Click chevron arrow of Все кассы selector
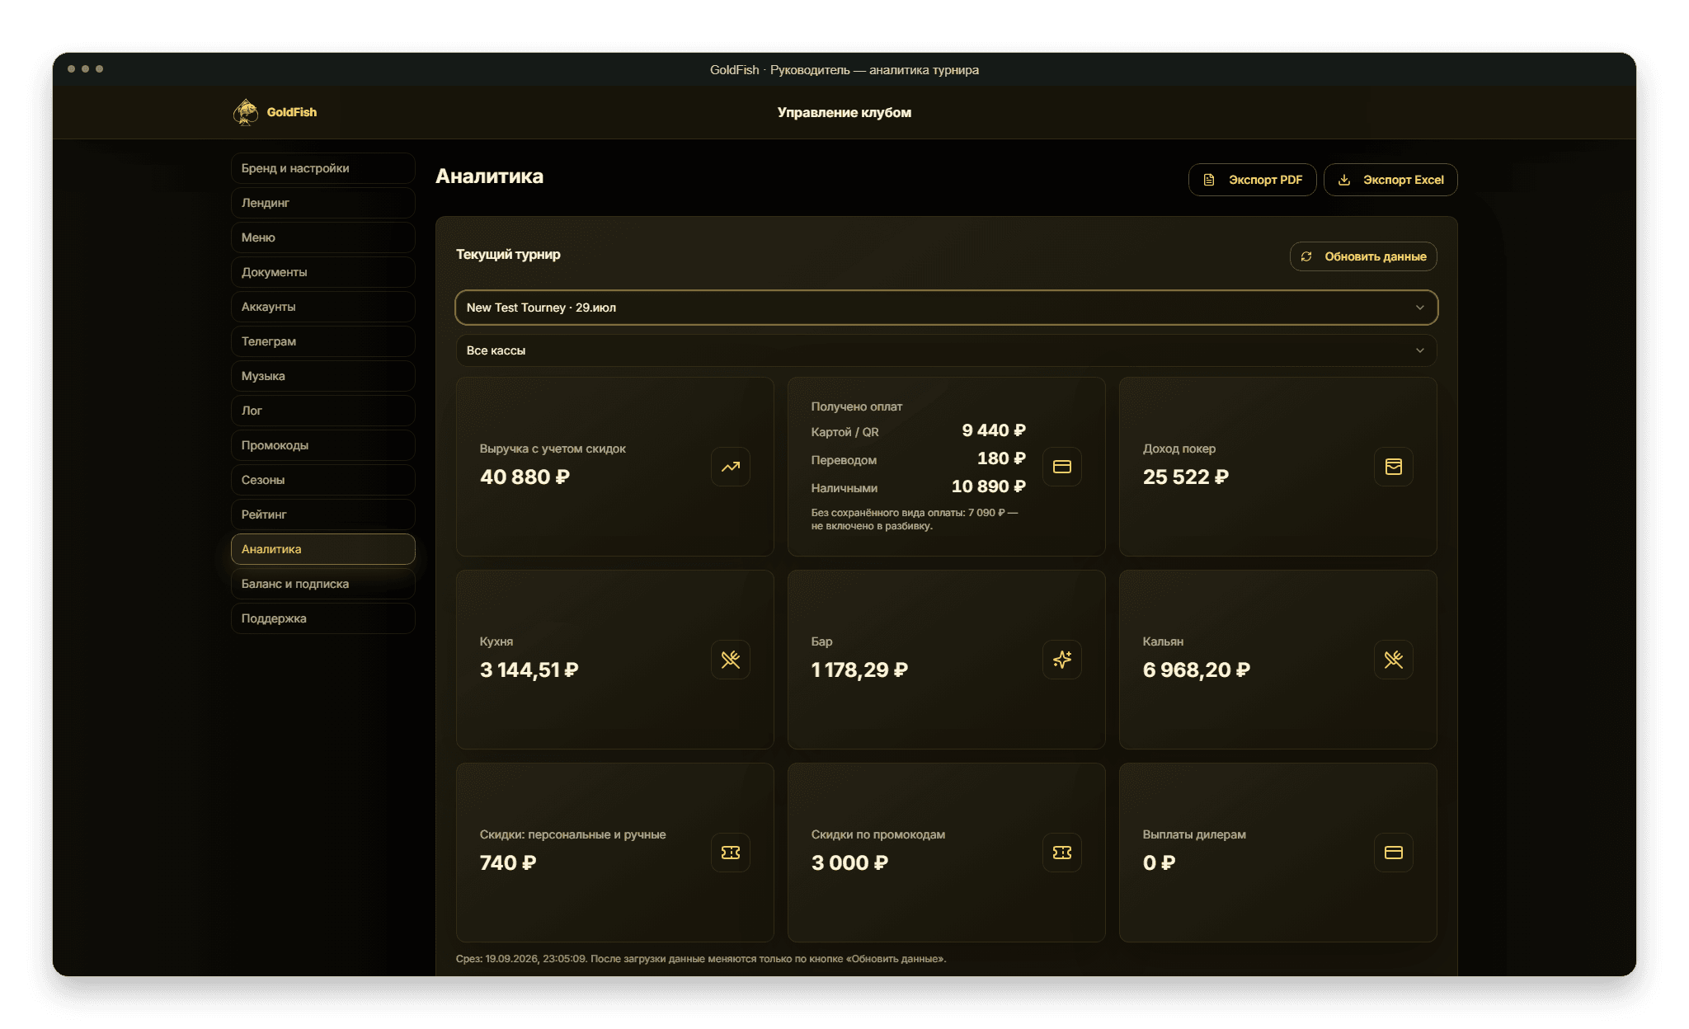Screen dimensions: 1689x1029 tap(1420, 350)
